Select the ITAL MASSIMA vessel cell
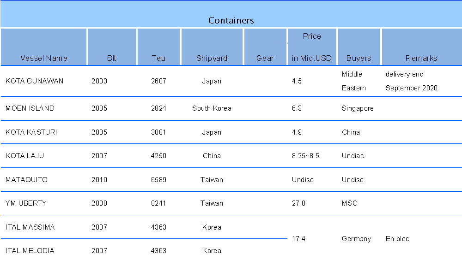462x266 pixels. [30, 227]
